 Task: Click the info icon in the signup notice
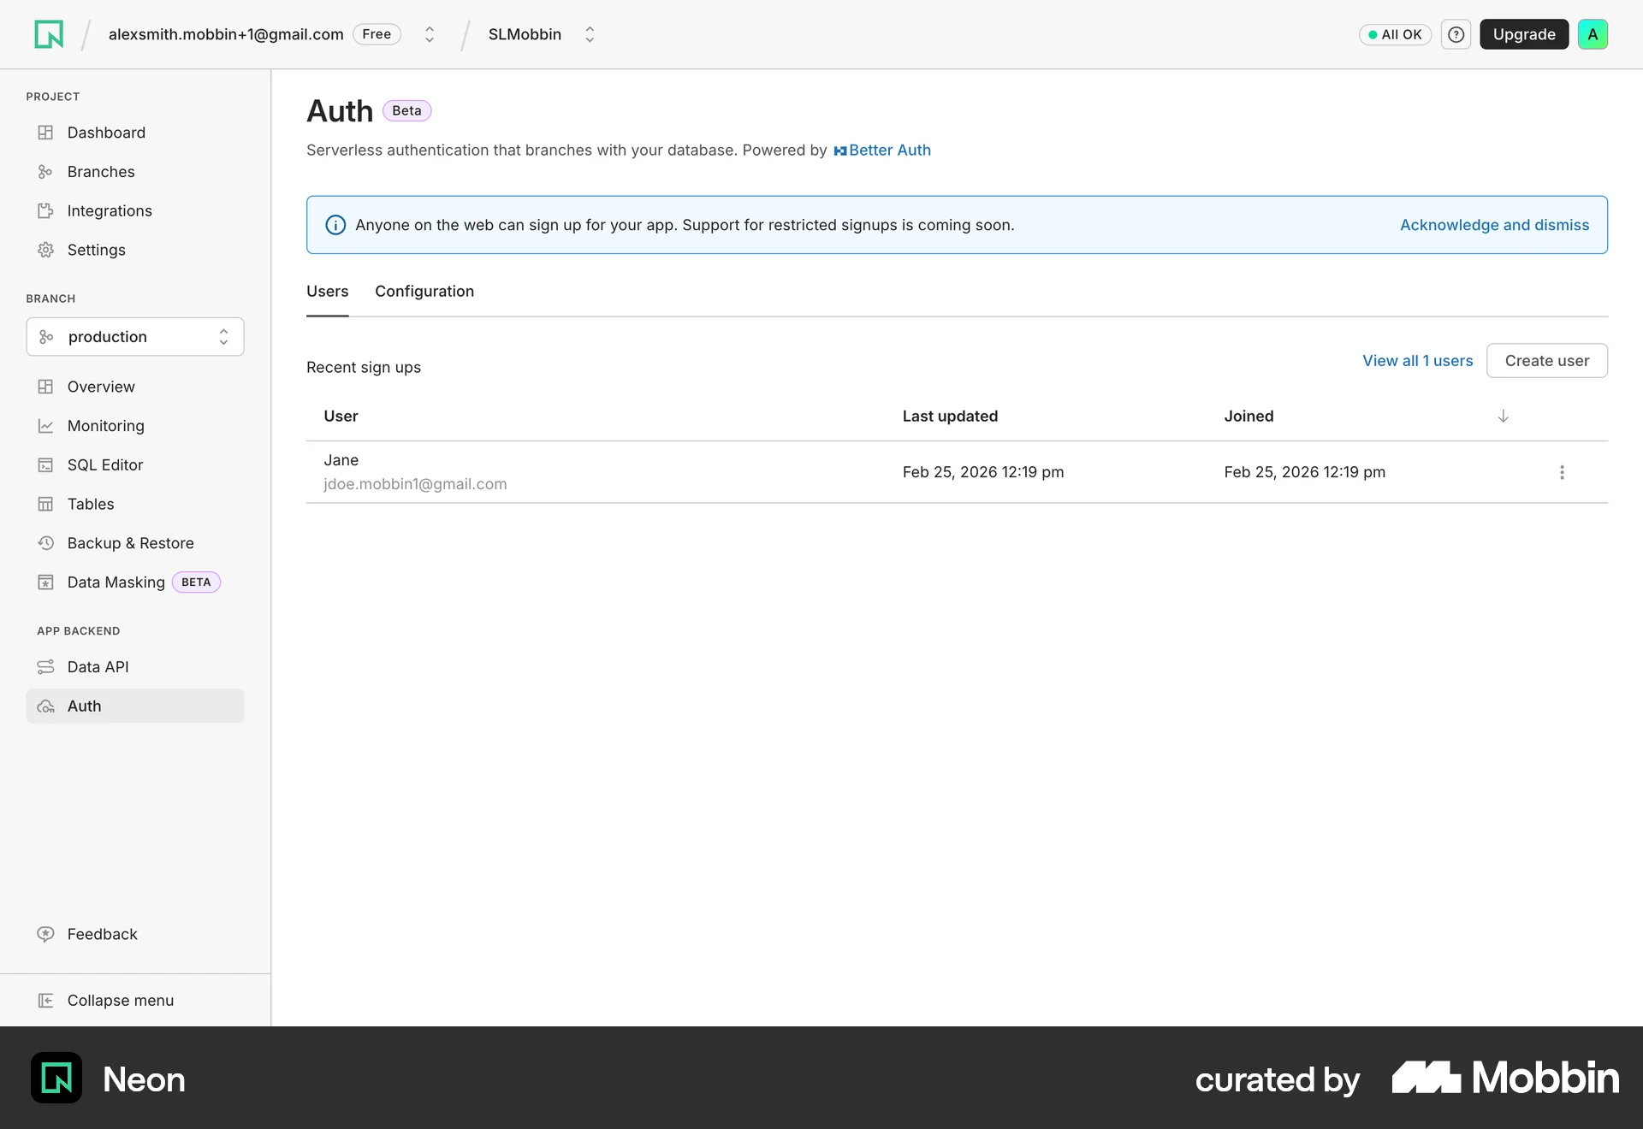[335, 225]
